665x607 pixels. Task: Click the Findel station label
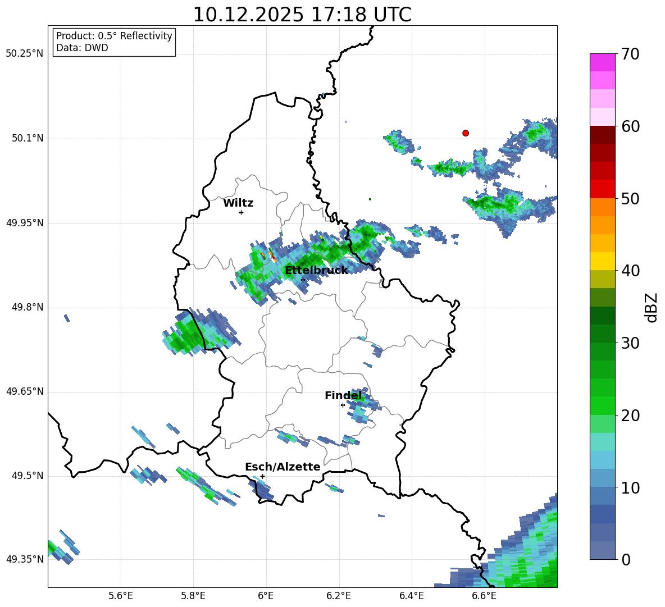coord(343,396)
